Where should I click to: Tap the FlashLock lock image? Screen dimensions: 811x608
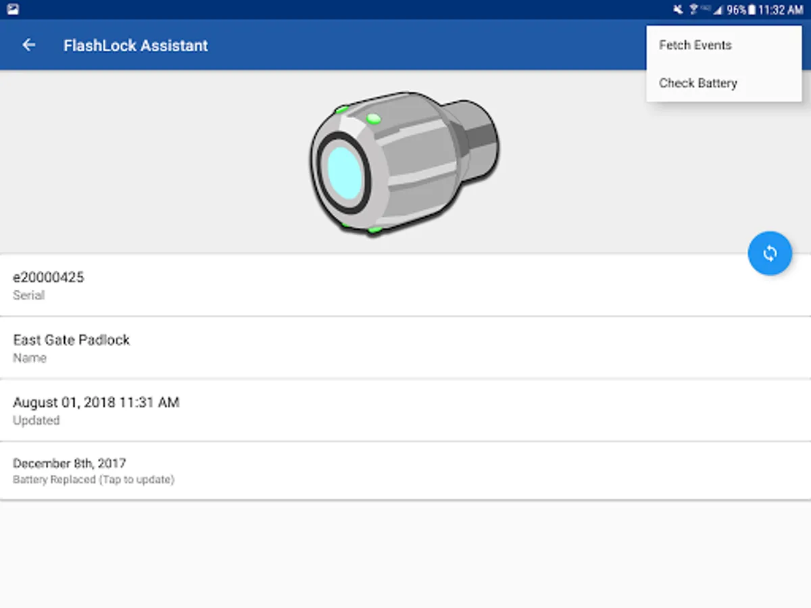click(404, 163)
